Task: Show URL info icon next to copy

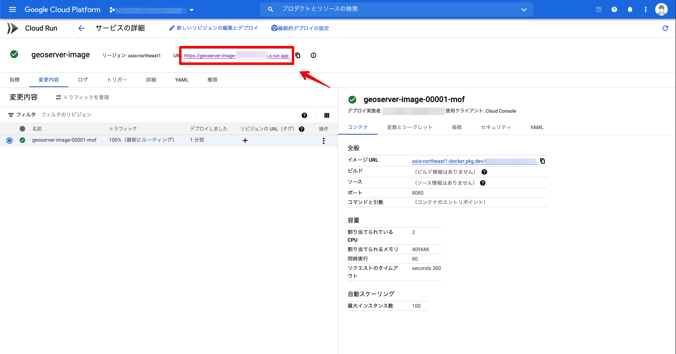Action: click(313, 55)
